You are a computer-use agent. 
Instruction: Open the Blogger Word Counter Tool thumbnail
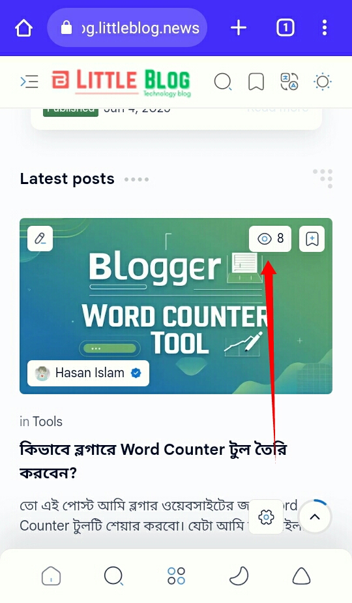click(x=176, y=305)
